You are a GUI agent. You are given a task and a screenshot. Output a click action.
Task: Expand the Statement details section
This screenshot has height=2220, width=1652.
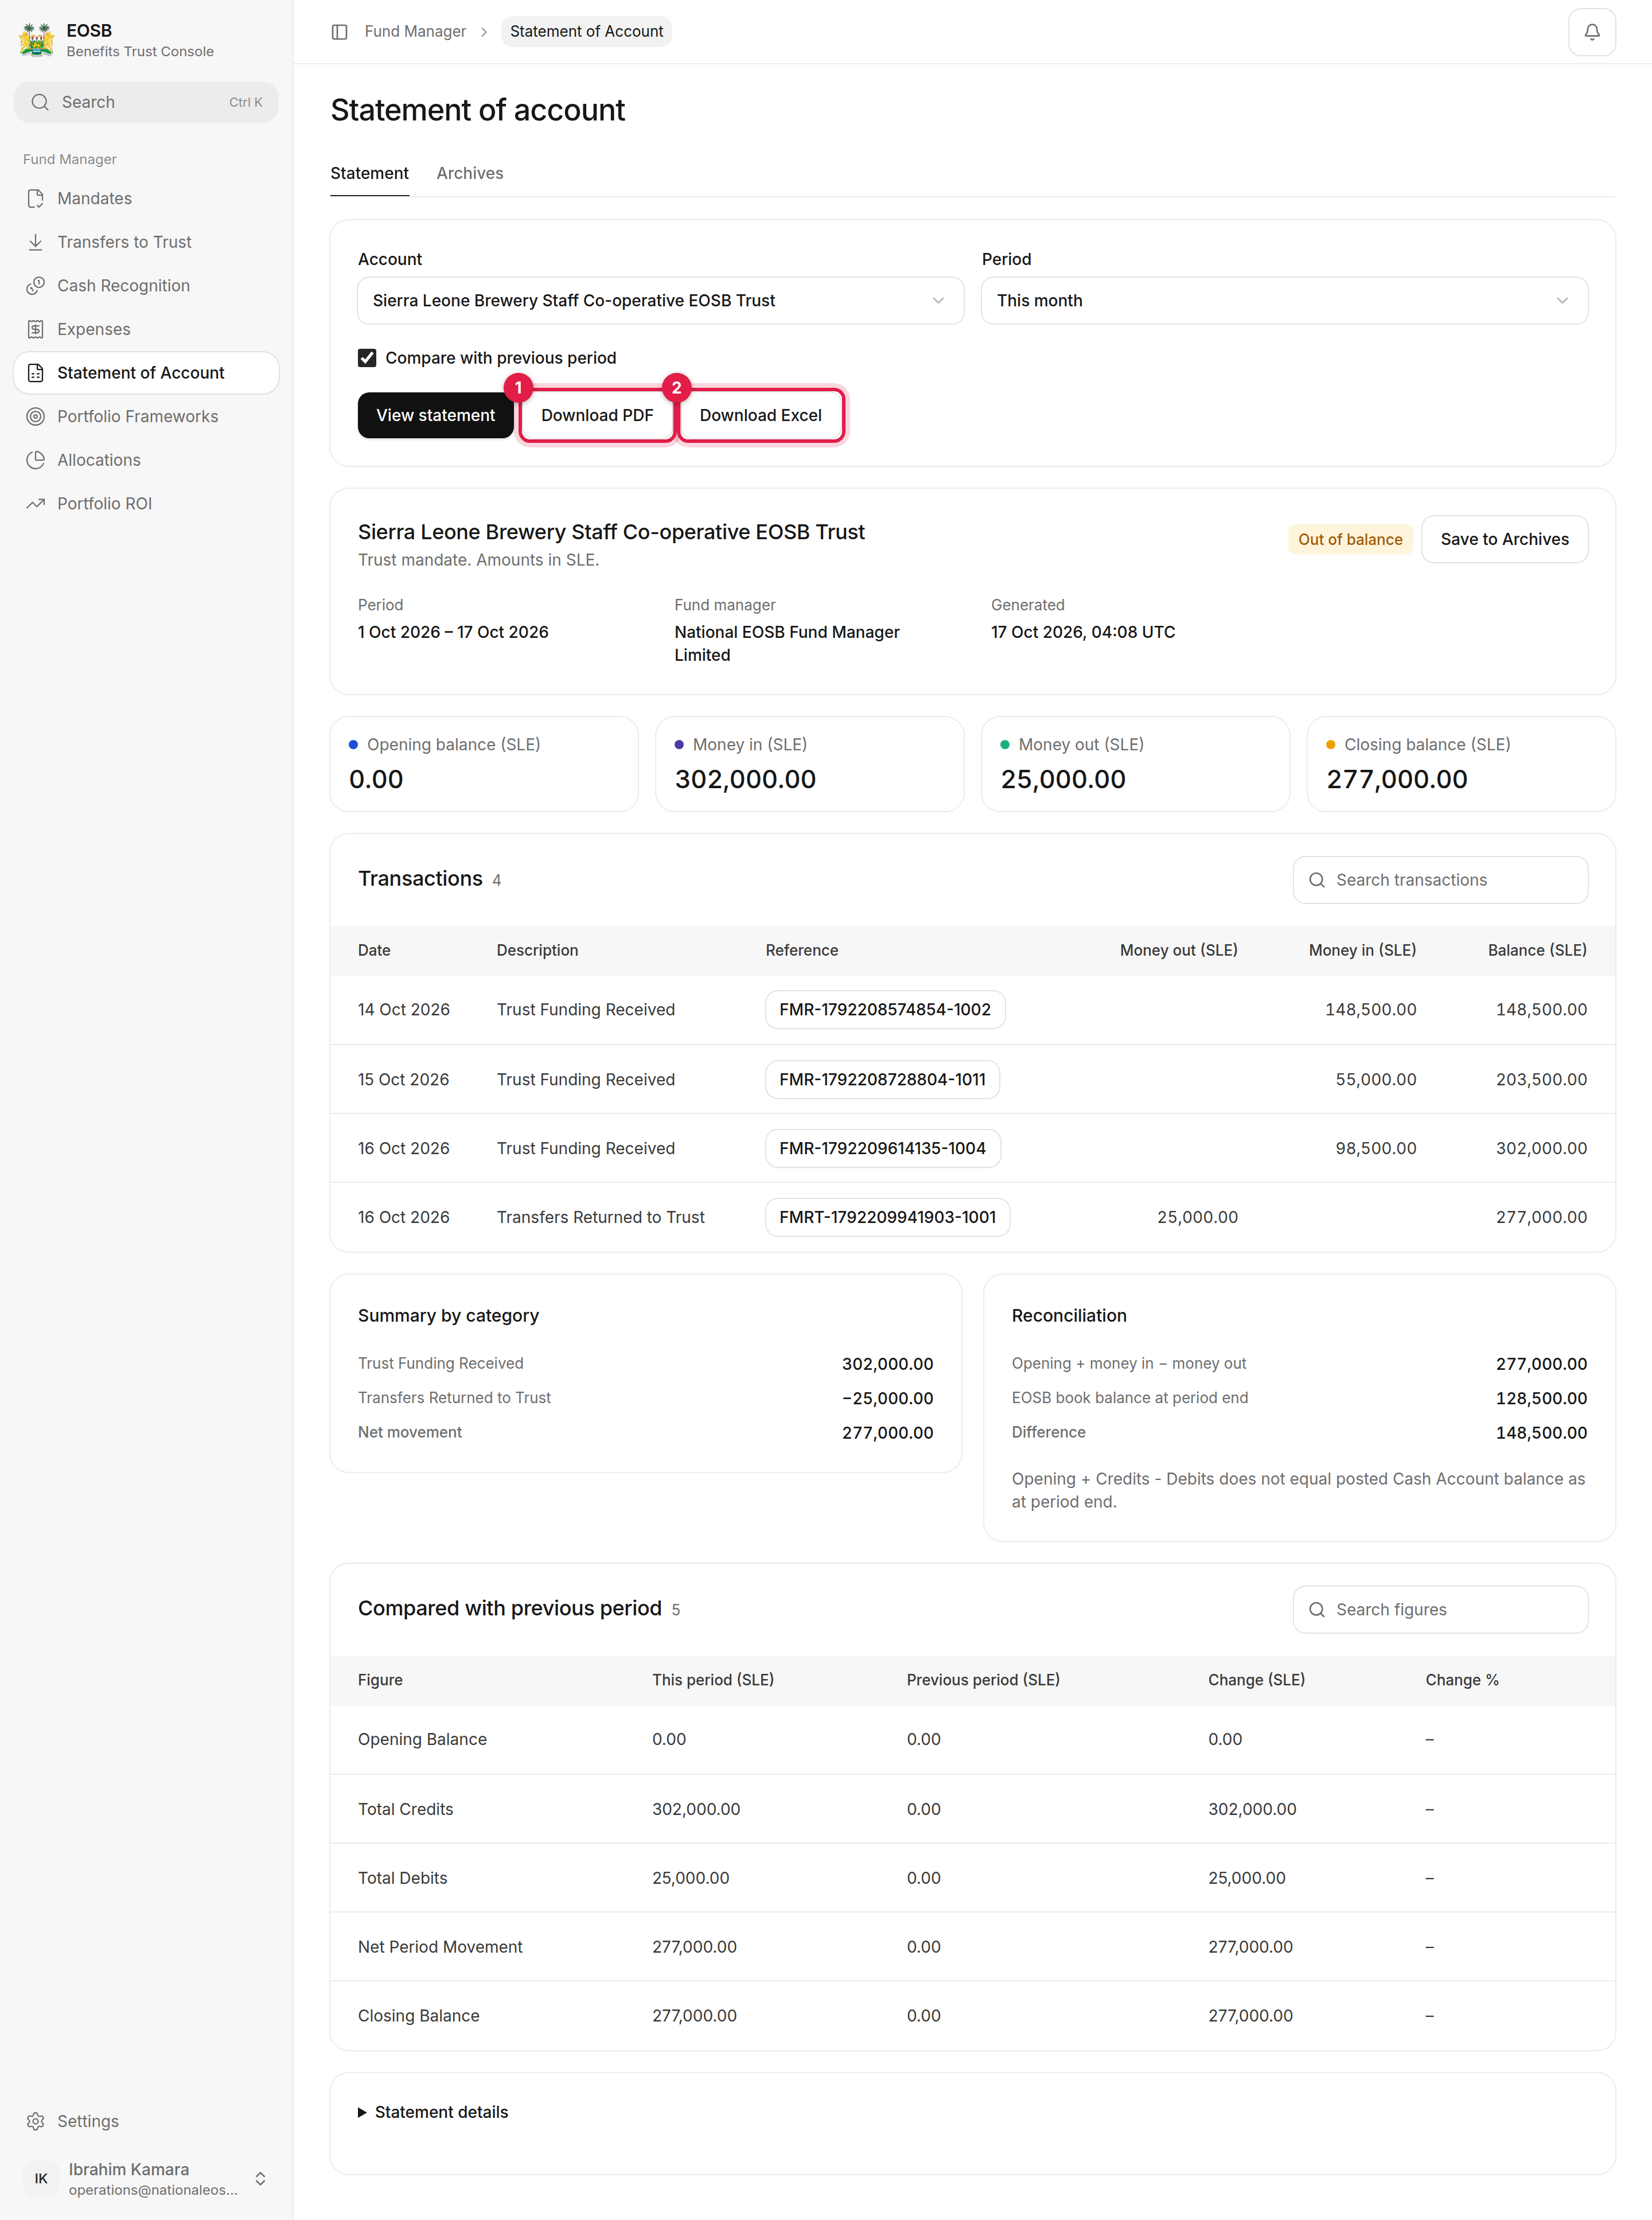[433, 2112]
